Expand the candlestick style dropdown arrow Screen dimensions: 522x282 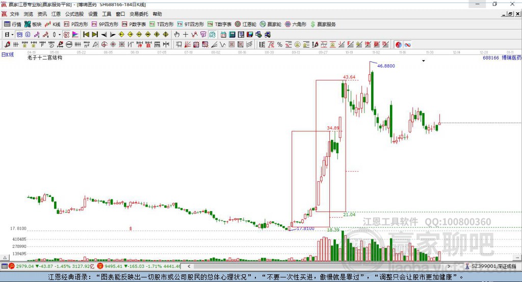click(x=60, y=35)
